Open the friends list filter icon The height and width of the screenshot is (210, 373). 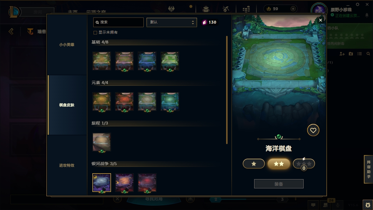360,54
